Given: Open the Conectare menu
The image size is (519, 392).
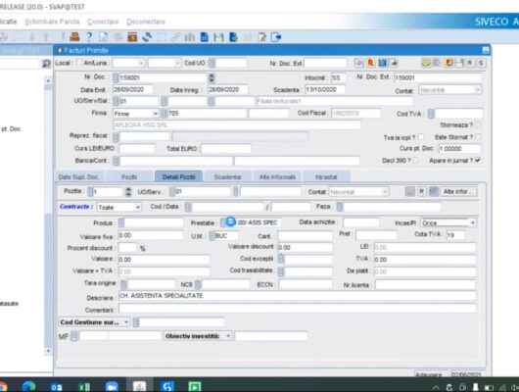Looking at the screenshot, I should click(103, 22).
